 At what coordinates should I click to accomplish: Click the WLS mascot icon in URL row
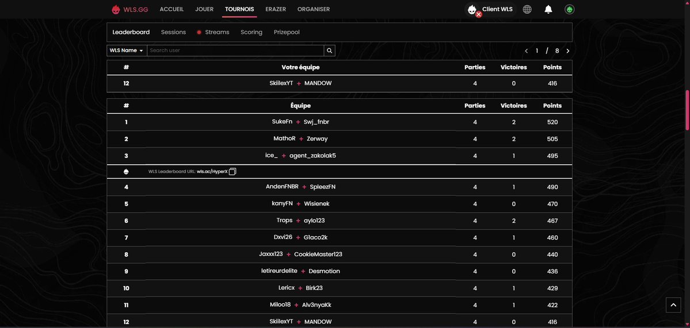126,172
